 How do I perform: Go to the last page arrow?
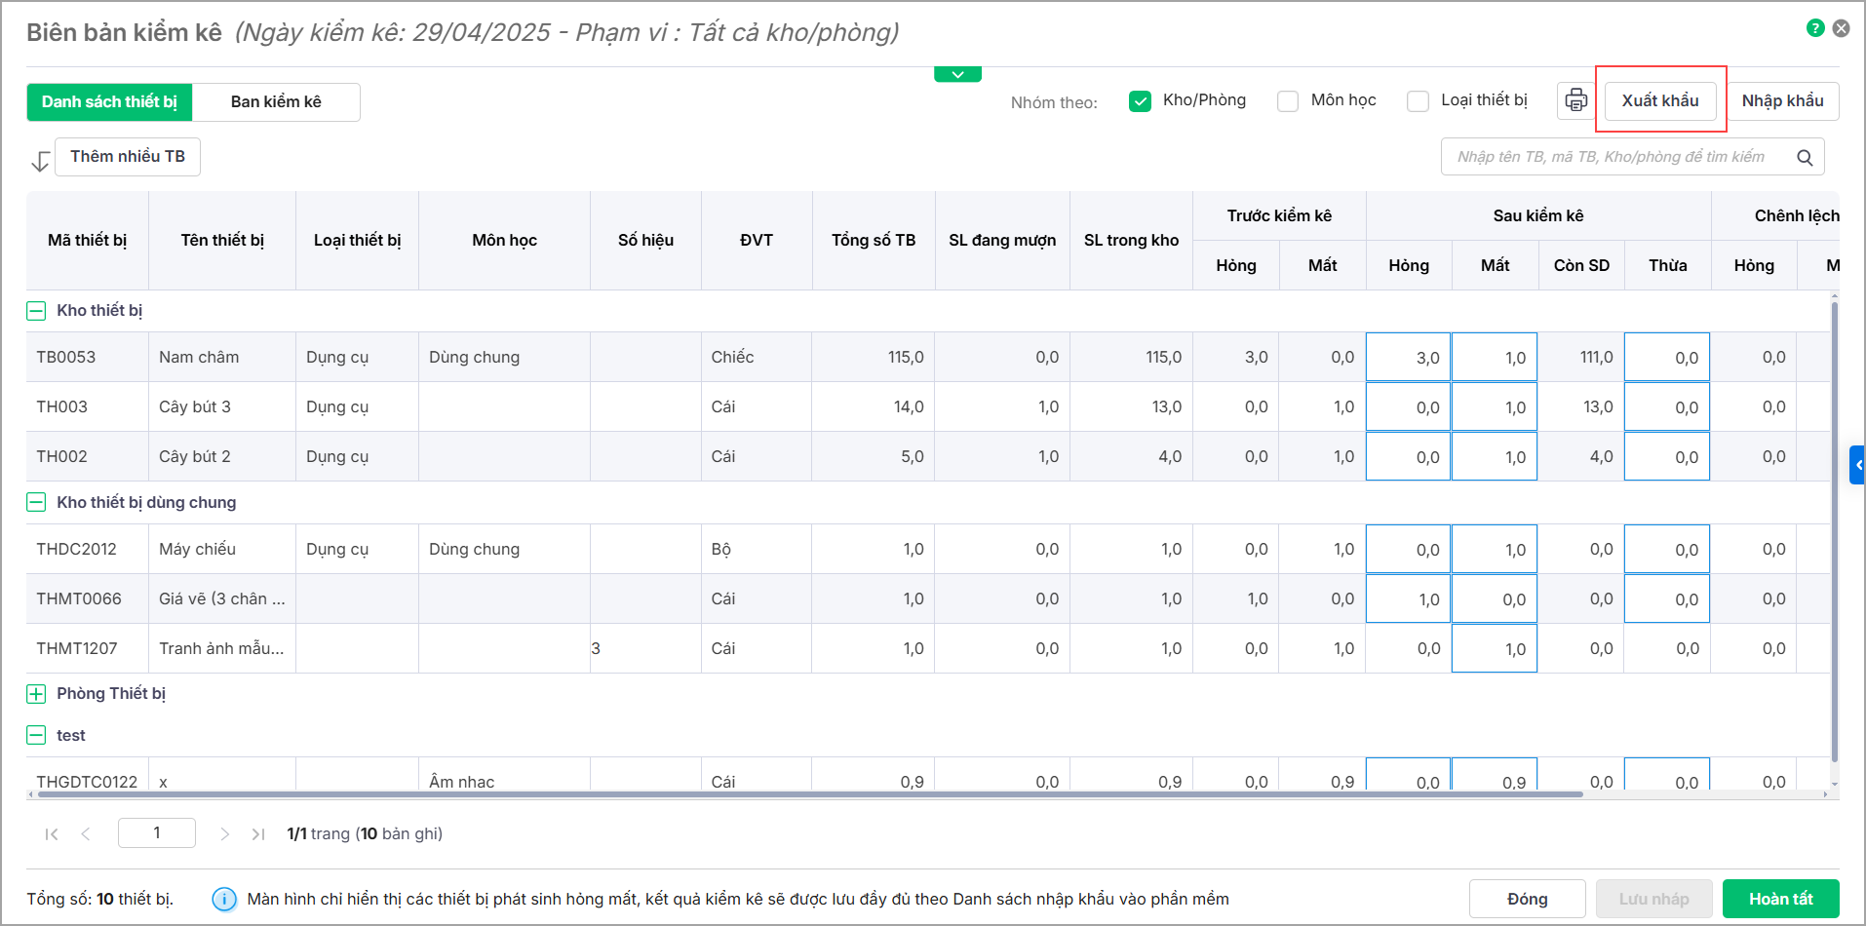(x=258, y=834)
